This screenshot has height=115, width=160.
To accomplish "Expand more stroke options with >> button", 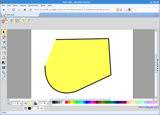I will tap(42, 108).
